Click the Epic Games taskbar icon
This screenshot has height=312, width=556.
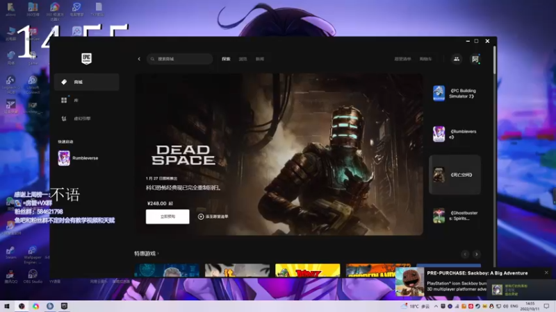tap(64, 306)
